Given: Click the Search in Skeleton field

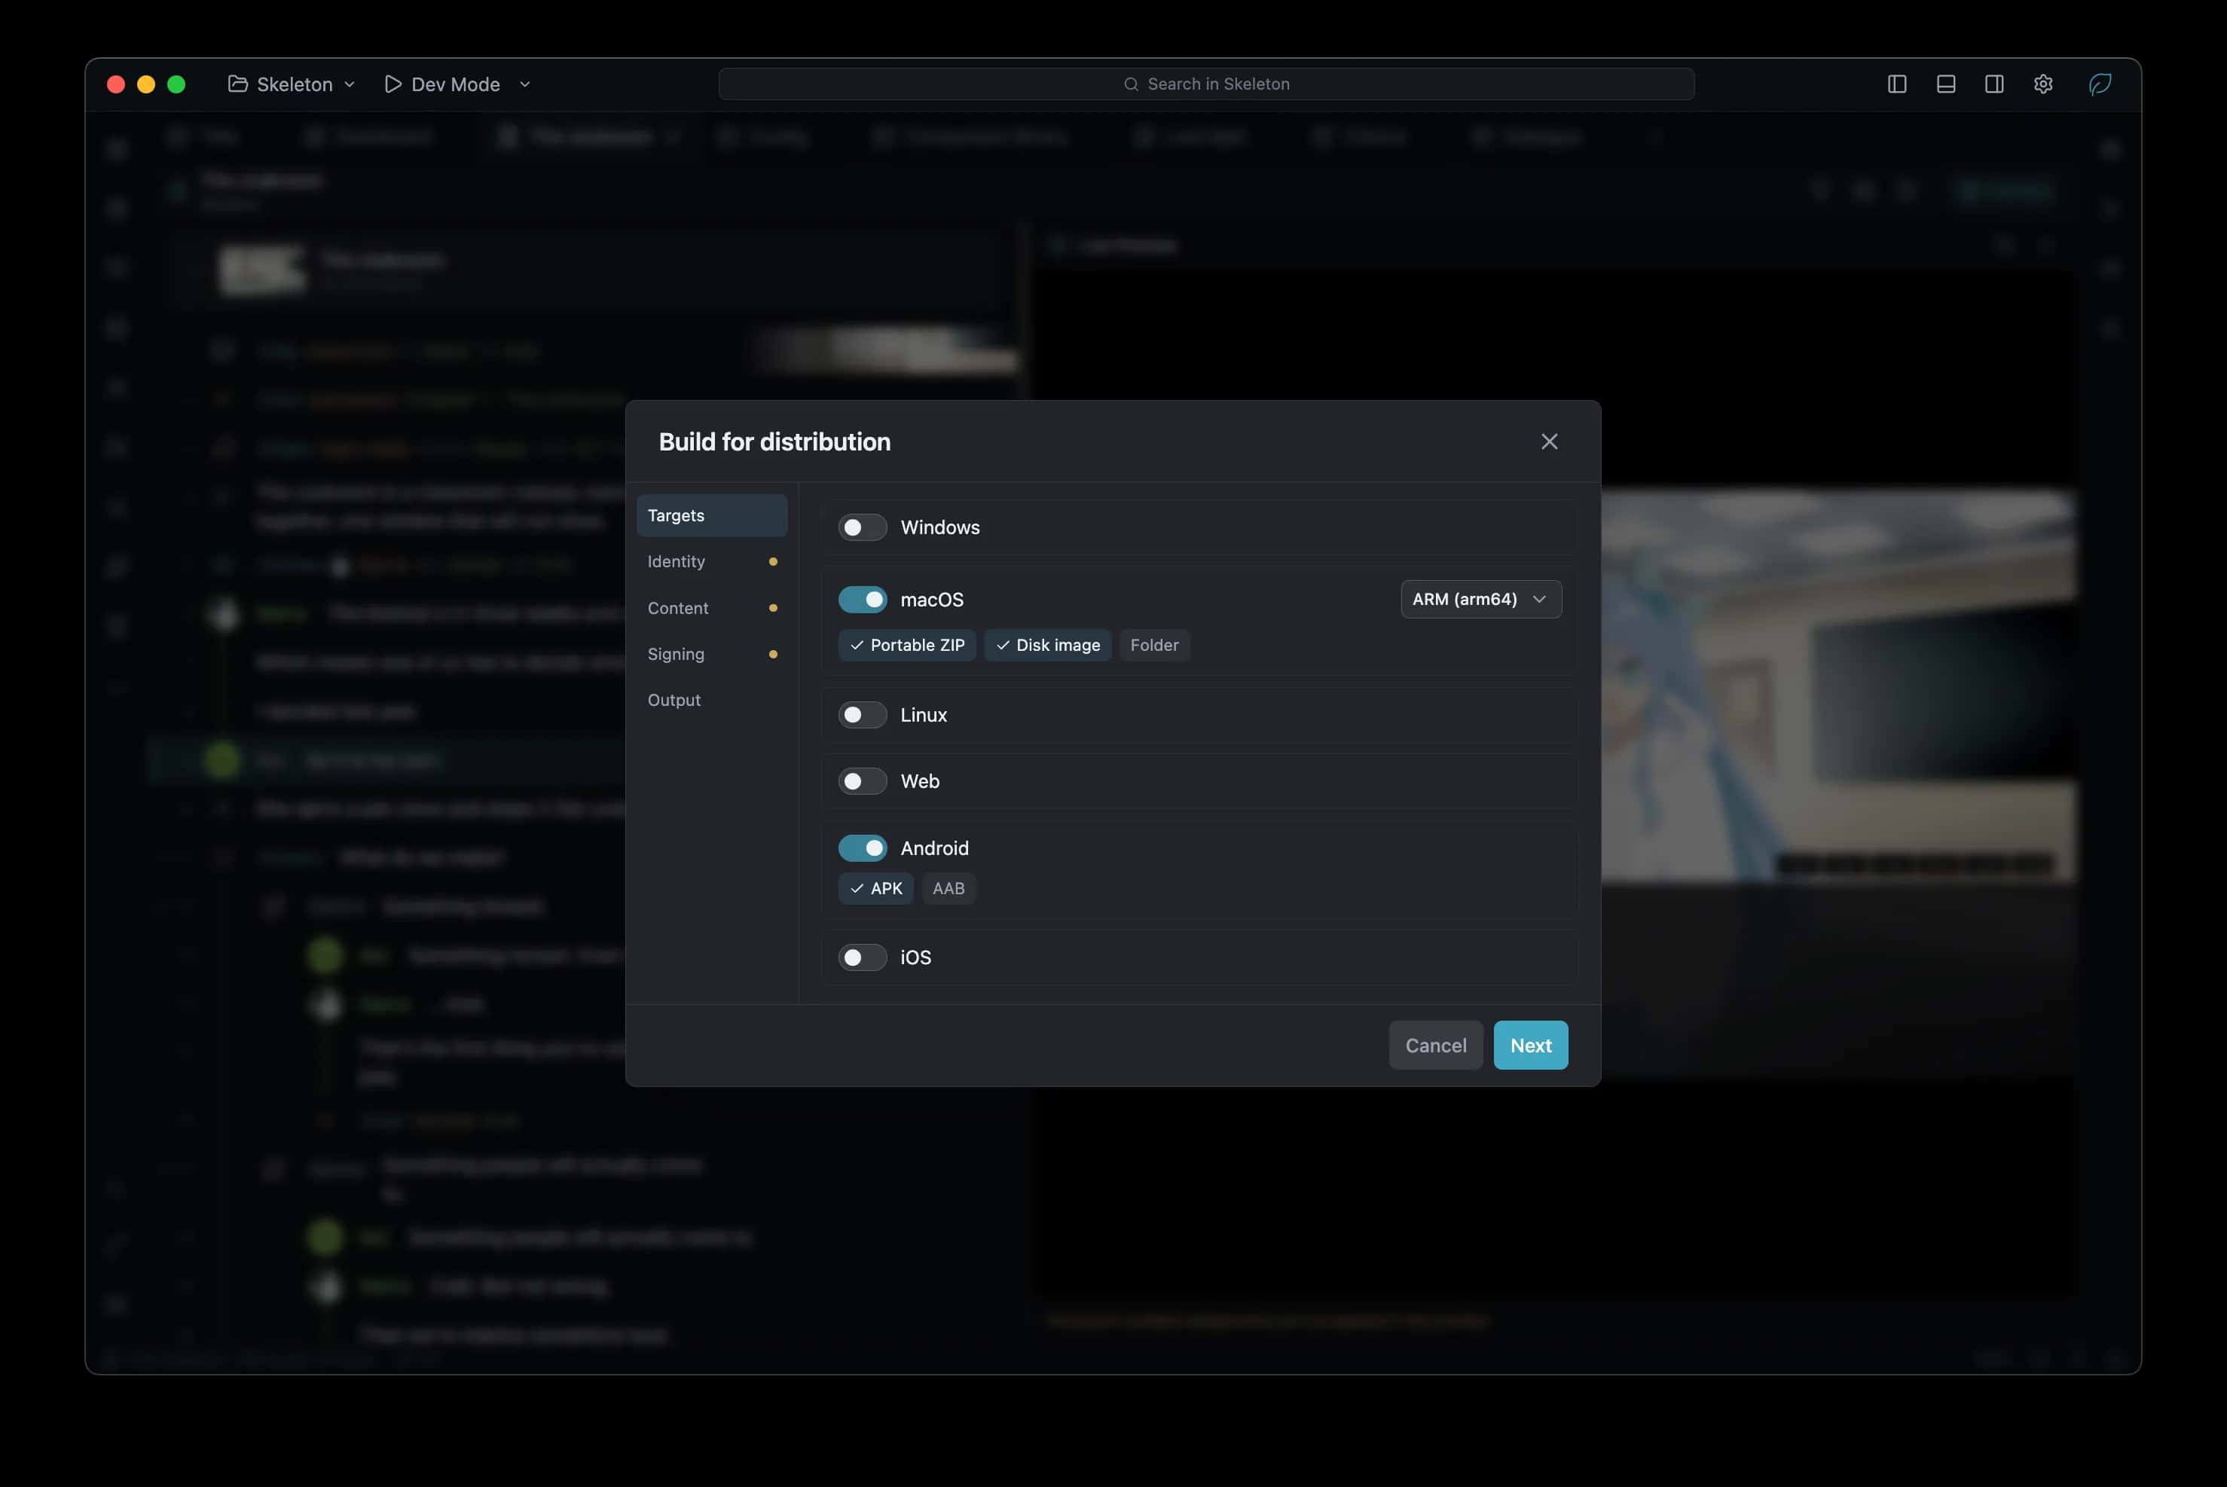Looking at the screenshot, I should (1206, 84).
